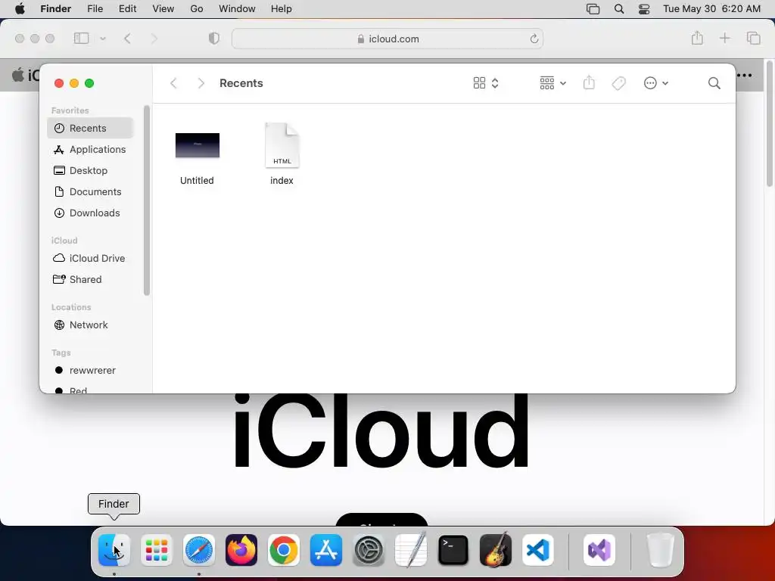Screen dimensions: 775x581
Task: Open a new Safari tab
Action: (x=724, y=38)
